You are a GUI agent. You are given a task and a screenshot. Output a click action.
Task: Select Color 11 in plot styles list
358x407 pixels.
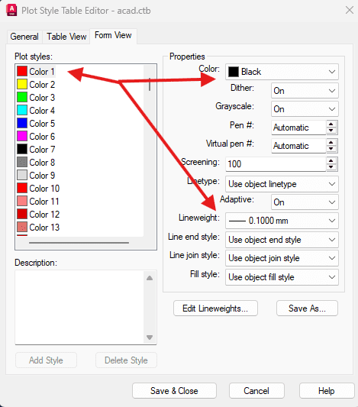[x=38, y=201]
